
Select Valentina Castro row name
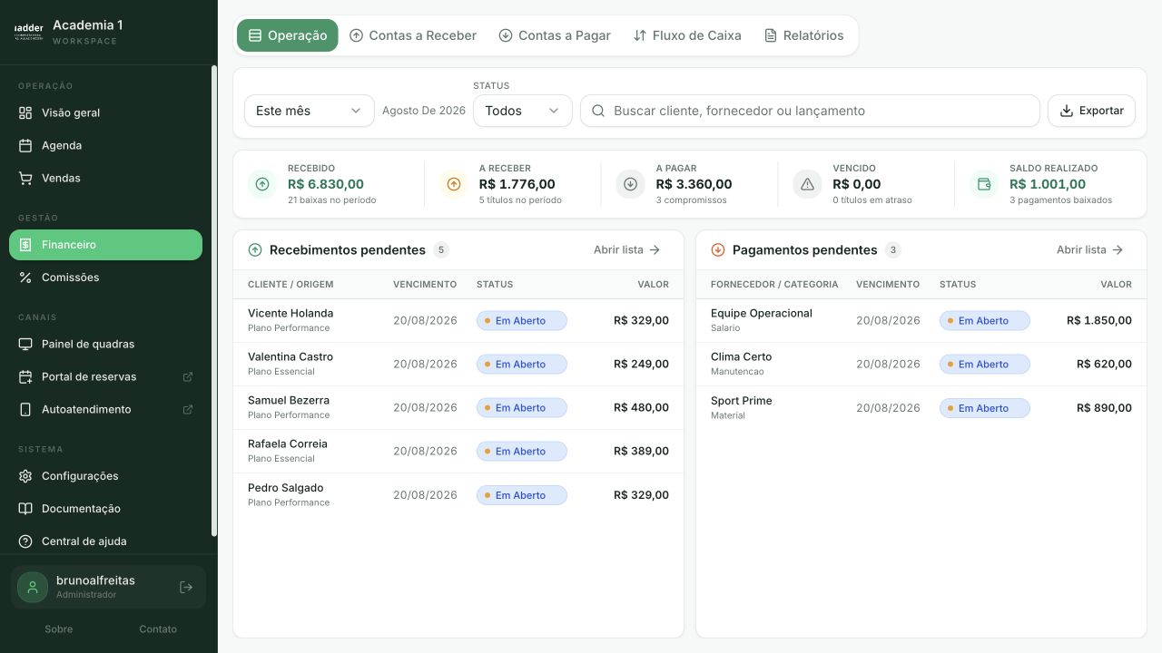click(290, 356)
